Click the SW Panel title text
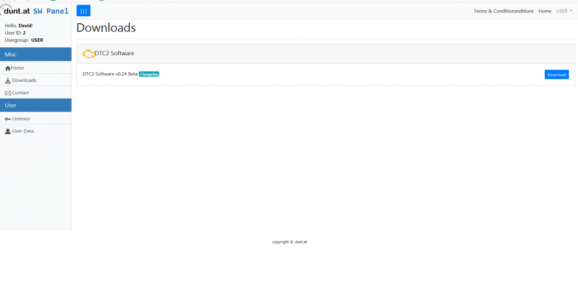The height and width of the screenshot is (284, 578). click(51, 11)
